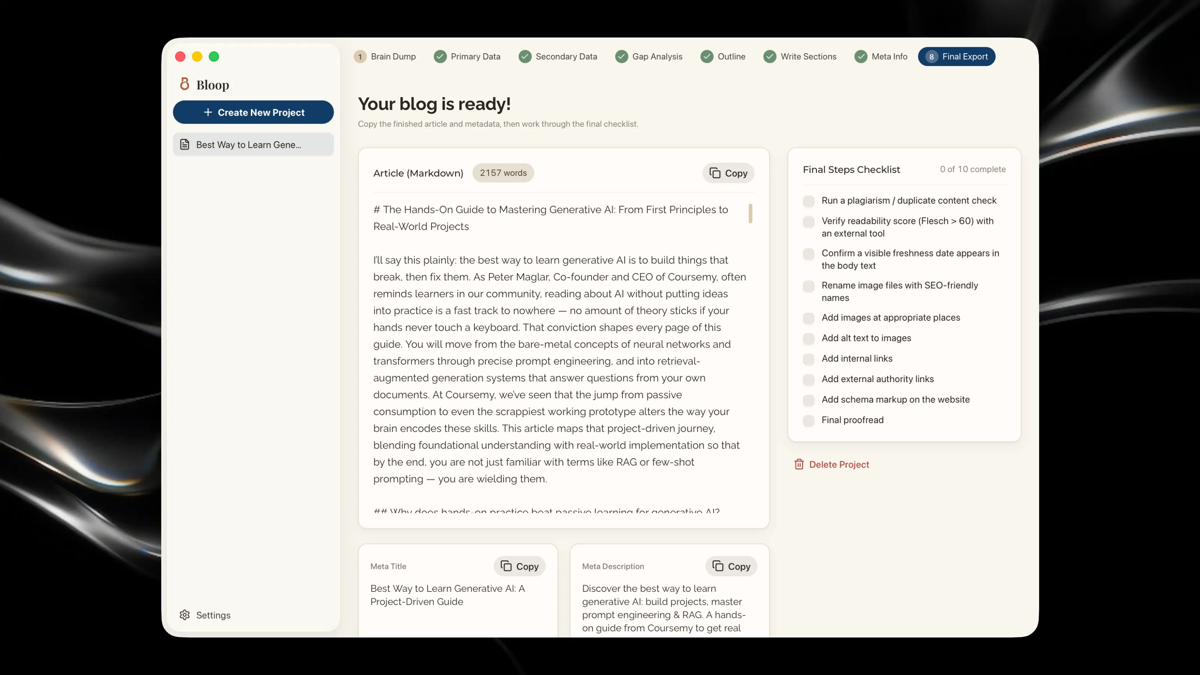The height and width of the screenshot is (675, 1200).
Task: Click the 'Article (Markdown)' label
Action: 418,173
